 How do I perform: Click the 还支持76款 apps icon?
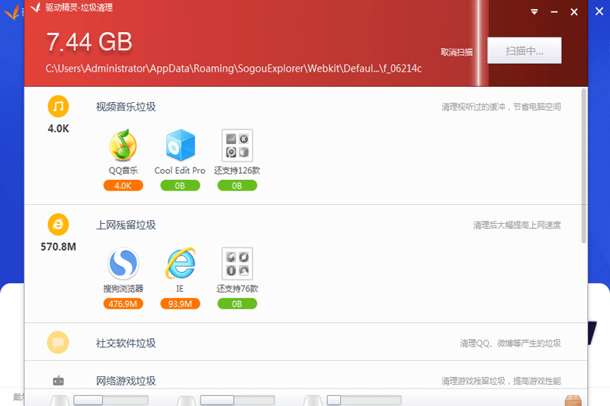click(236, 264)
